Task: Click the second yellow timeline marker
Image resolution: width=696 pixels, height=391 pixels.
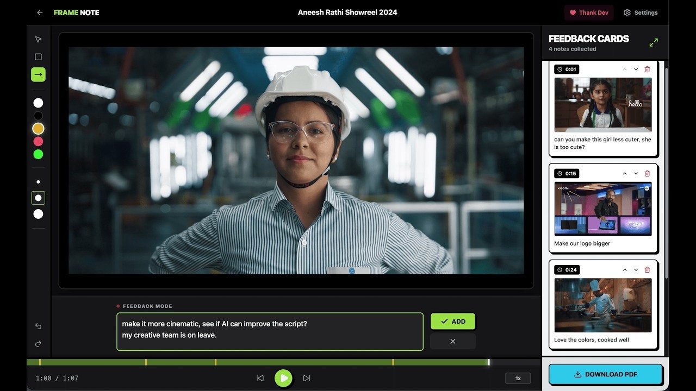Action: click(x=146, y=362)
